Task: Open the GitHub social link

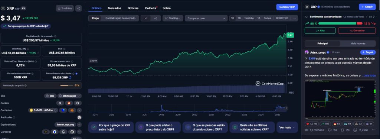Action: [78, 103]
